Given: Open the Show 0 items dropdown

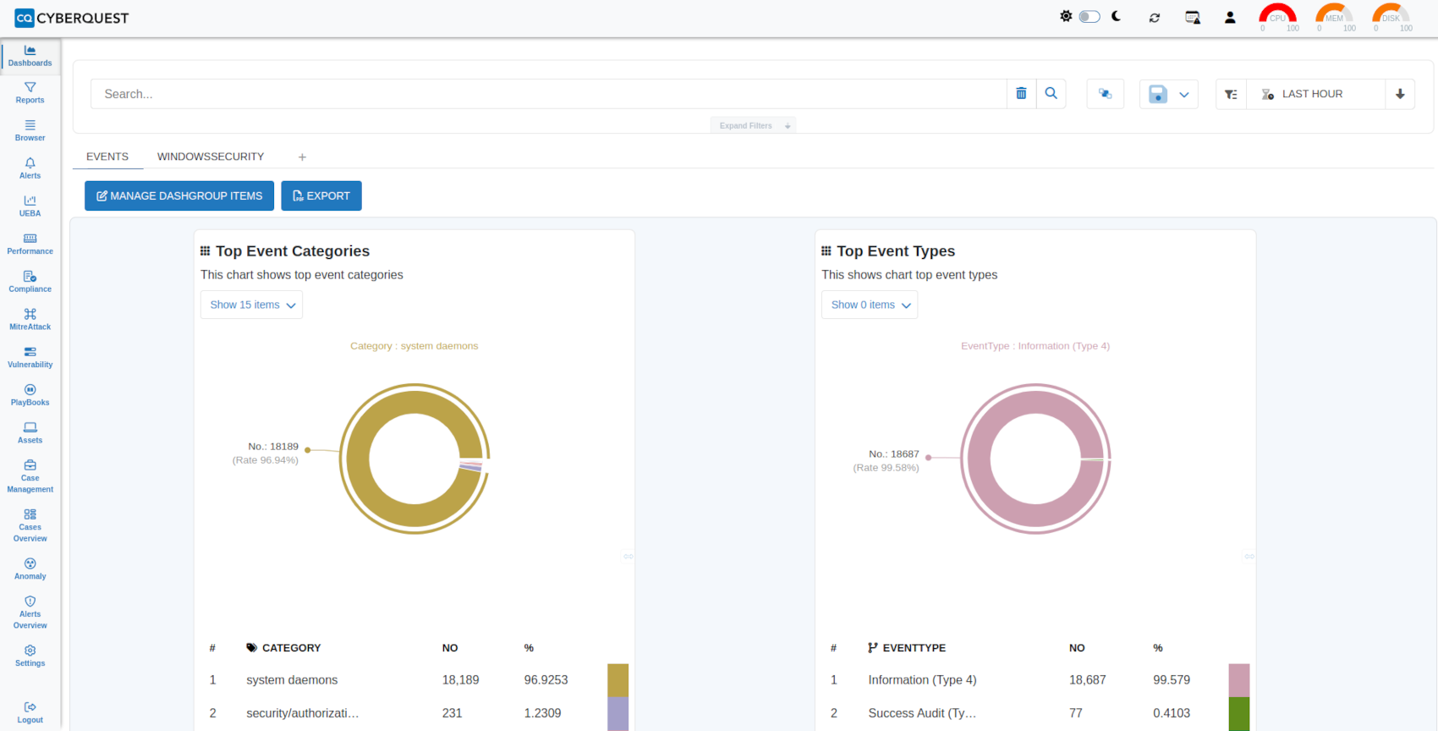Looking at the screenshot, I should (x=870, y=305).
